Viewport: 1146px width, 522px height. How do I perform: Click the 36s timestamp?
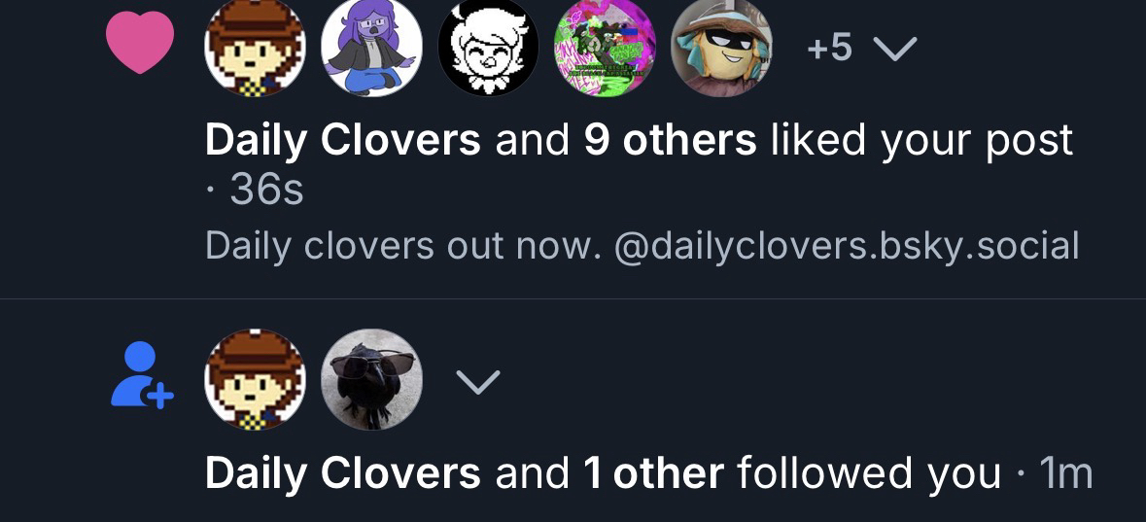[266, 191]
